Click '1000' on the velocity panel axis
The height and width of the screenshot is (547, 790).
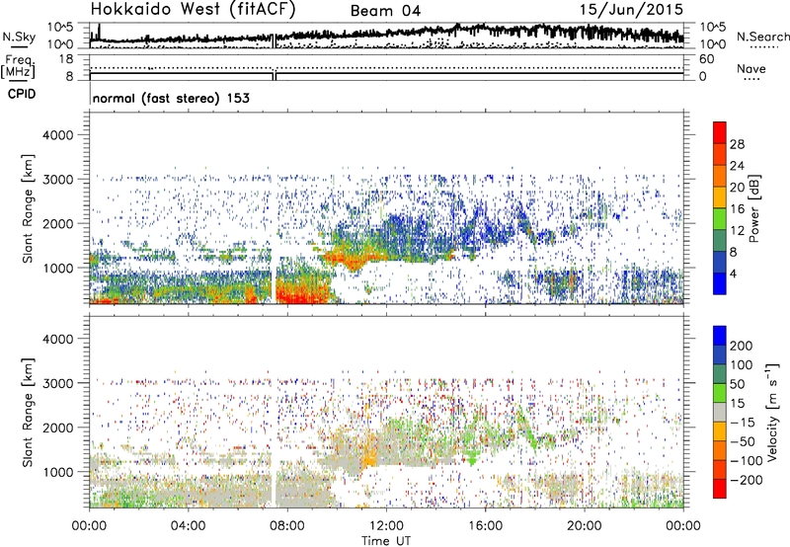click(x=58, y=472)
